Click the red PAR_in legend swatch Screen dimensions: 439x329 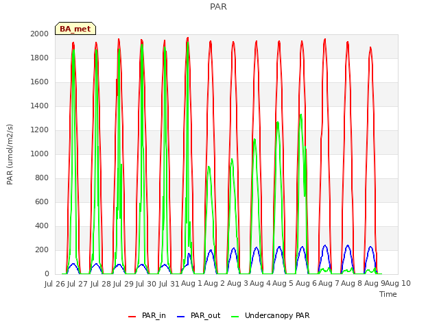click(132, 317)
